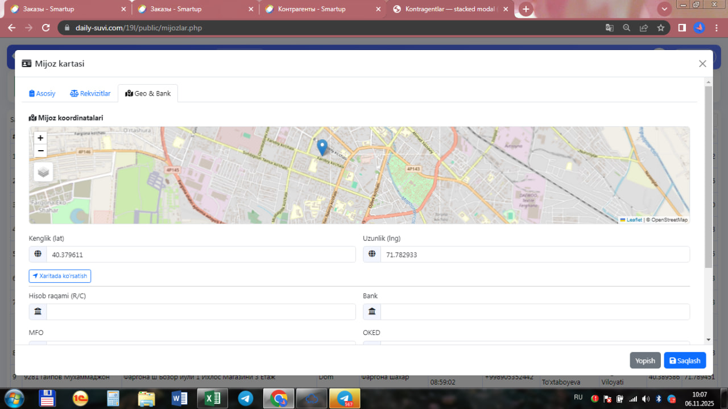Click the Yopish button
Viewport: 728px width, 409px height.
[645, 361]
